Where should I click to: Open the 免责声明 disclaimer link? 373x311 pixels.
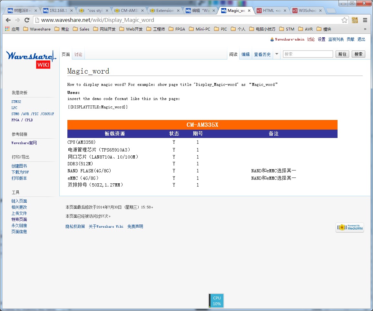pos(135,226)
